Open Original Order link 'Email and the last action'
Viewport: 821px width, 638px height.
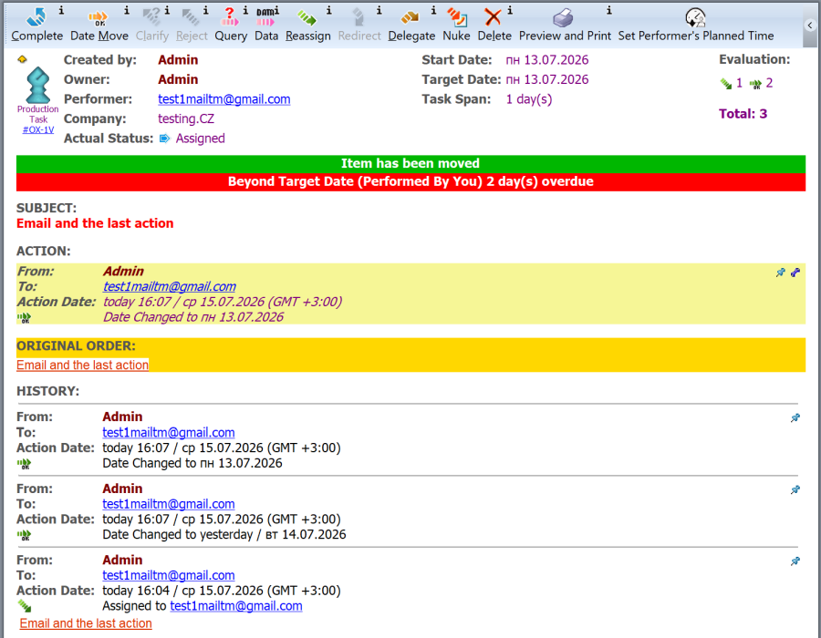(82, 365)
